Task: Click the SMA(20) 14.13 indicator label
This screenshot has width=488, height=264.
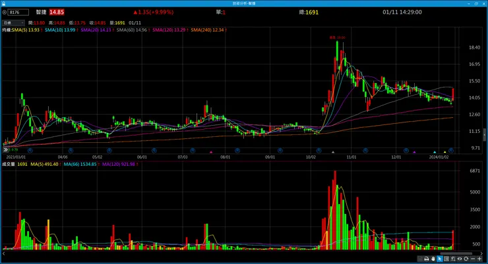Action: coord(96,30)
